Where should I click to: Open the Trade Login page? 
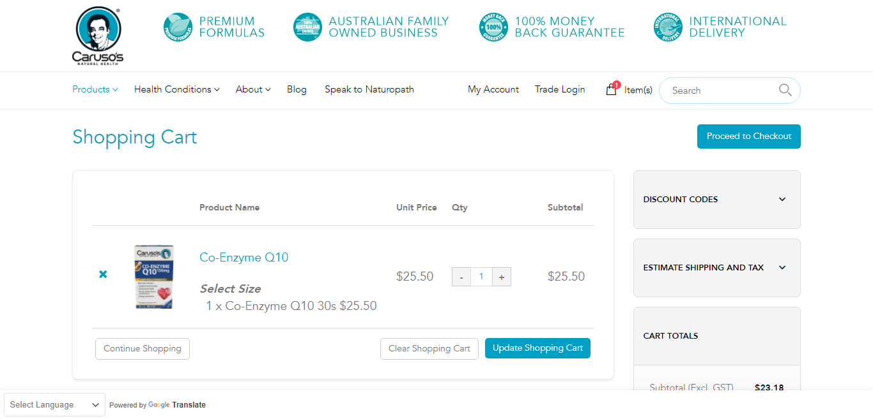[560, 89]
